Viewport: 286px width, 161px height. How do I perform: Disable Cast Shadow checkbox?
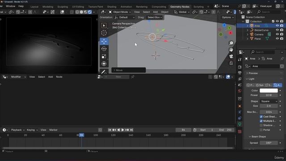261,116
